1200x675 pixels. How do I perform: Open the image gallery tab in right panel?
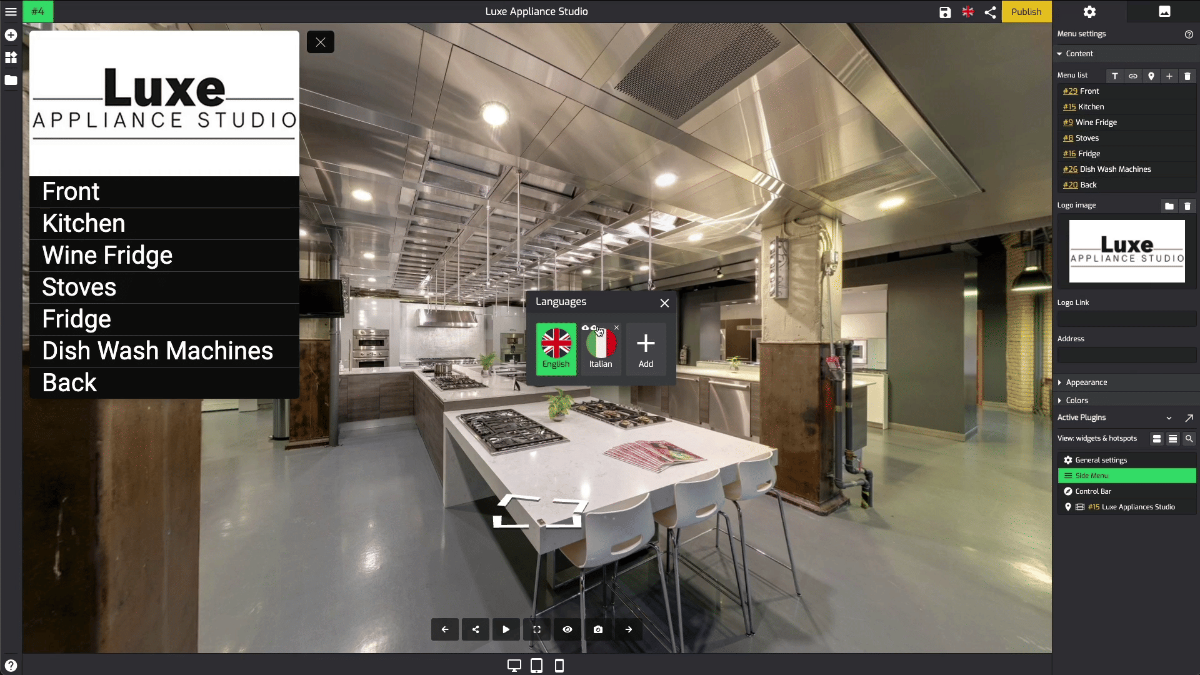(1164, 12)
